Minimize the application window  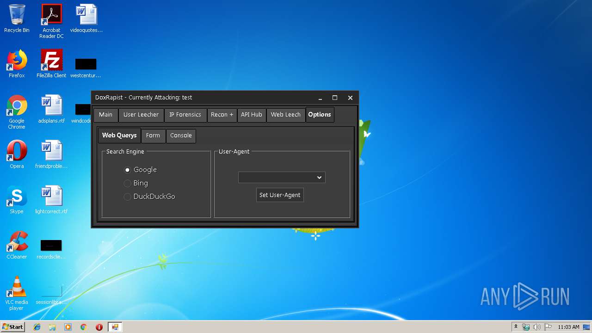[320, 98]
